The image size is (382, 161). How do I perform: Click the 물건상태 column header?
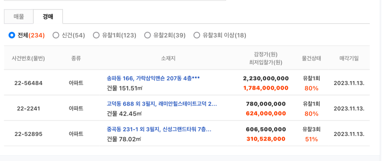(x=311, y=58)
